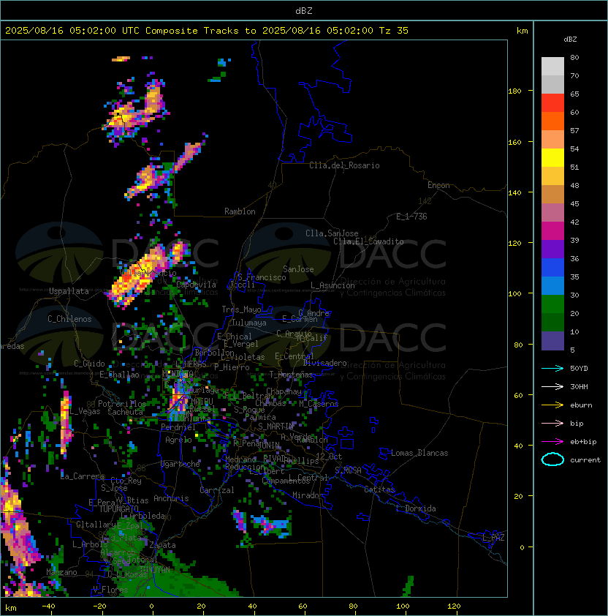Image resolution: width=608 pixels, height=616 pixels.
Task: Select the red swatch in dBZ scale
Action: [552, 103]
